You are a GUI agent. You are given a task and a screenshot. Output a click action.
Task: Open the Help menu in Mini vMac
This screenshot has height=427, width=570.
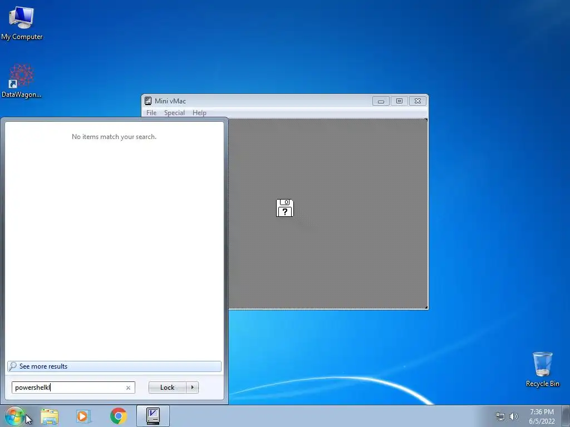pyautogui.click(x=199, y=112)
